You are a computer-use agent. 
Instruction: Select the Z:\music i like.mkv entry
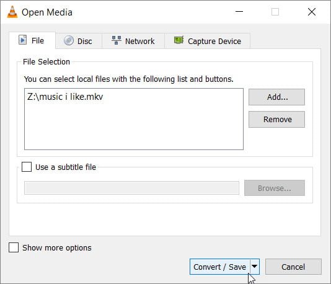(x=65, y=97)
